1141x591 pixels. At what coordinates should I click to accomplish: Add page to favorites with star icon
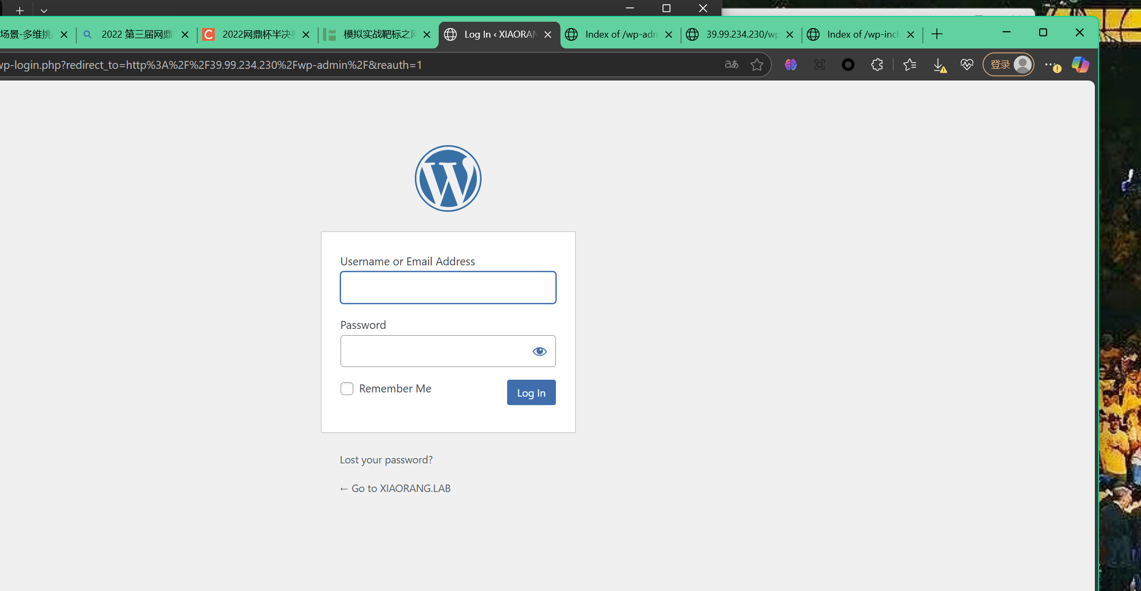(757, 65)
